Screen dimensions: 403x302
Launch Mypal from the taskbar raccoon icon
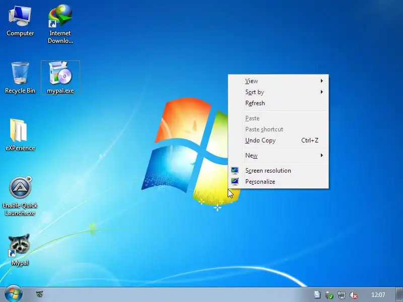point(40,294)
